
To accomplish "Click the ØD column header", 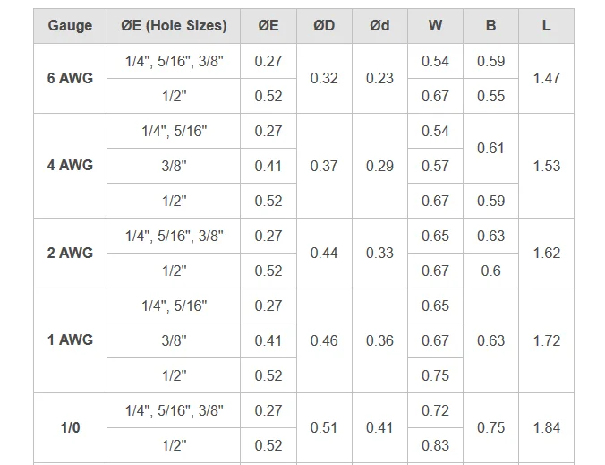I will point(324,26).
